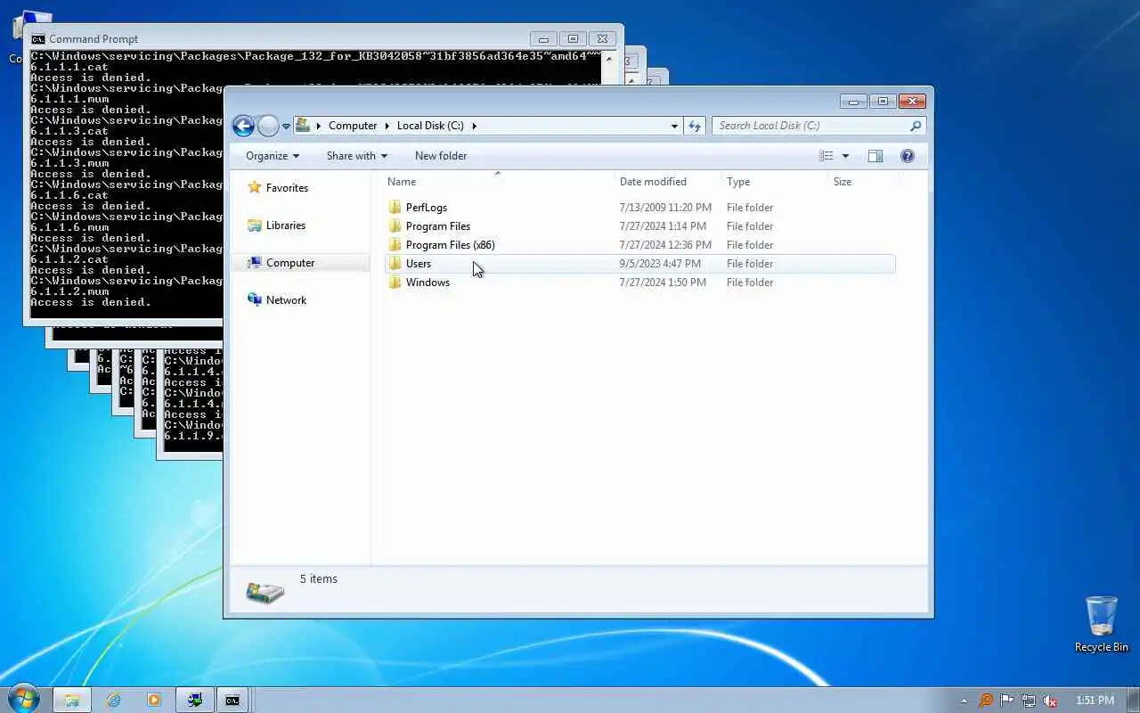Screen dimensions: 1140x713
Task: Refresh the Local Disk (C:) view
Action: pos(695,126)
